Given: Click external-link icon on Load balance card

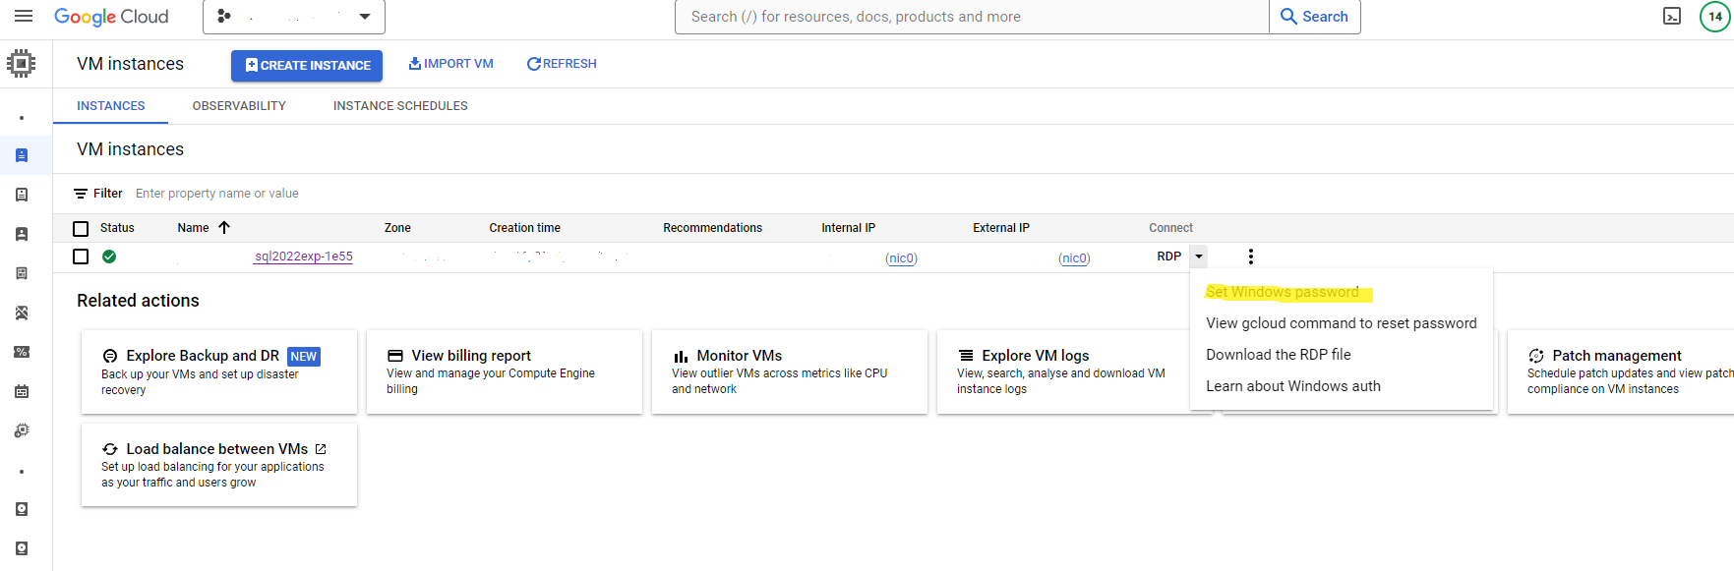Looking at the screenshot, I should click(x=321, y=449).
